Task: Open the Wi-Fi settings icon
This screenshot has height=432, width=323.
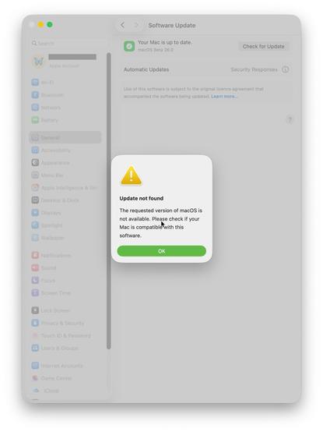Action: (35, 82)
